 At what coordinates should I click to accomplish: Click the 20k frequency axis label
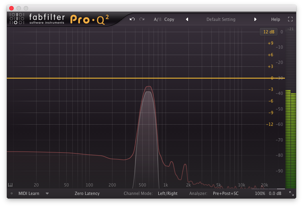tap(264, 185)
